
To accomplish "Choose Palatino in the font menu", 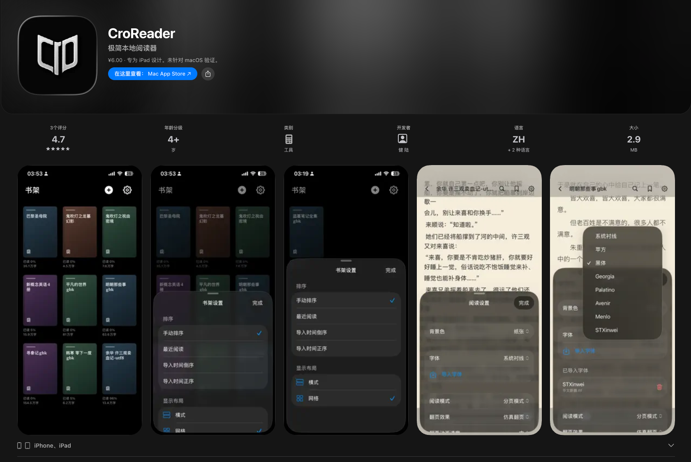I will (x=622, y=290).
